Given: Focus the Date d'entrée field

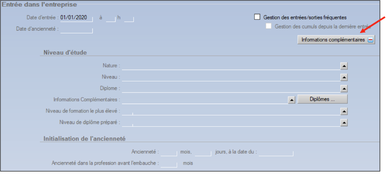Looking at the screenshot, I should [76, 18].
